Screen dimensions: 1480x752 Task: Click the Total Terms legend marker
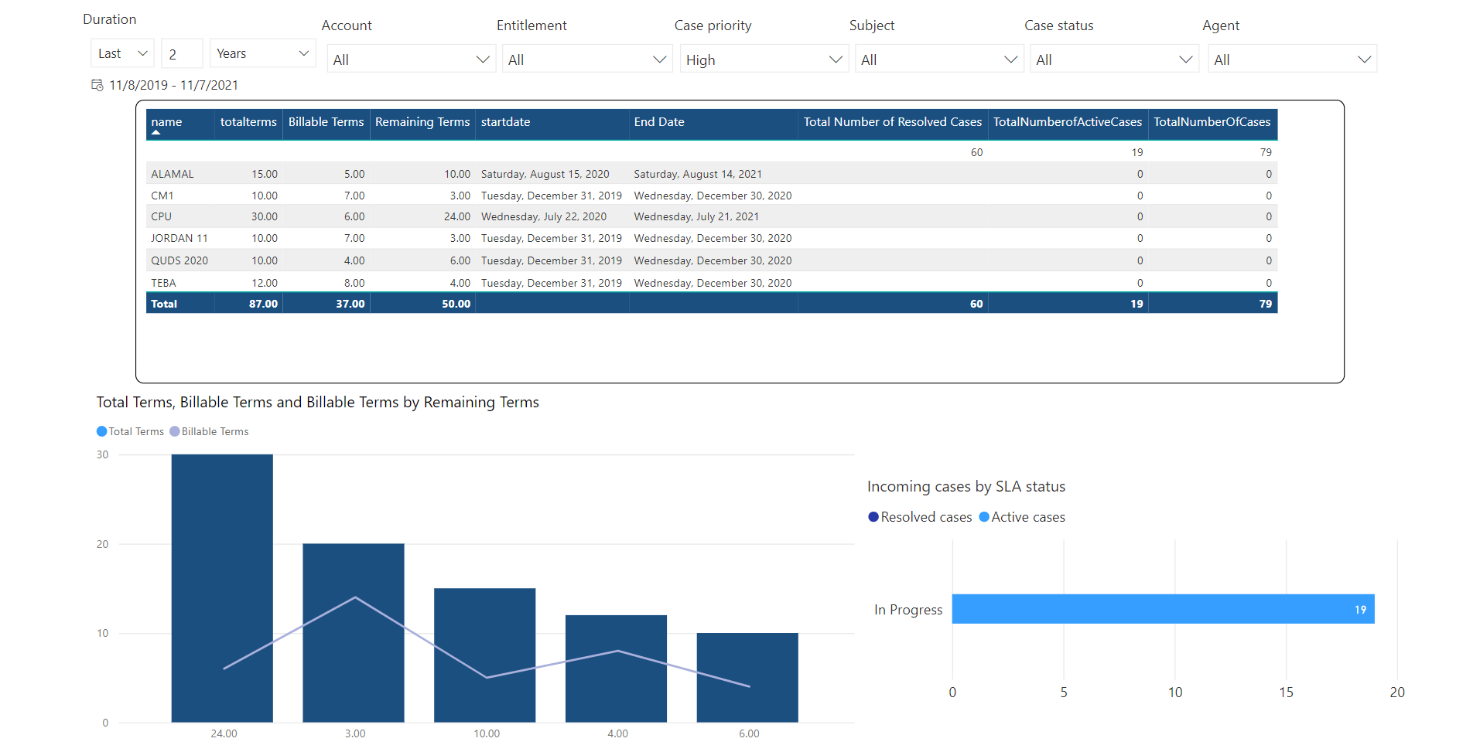[101, 431]
